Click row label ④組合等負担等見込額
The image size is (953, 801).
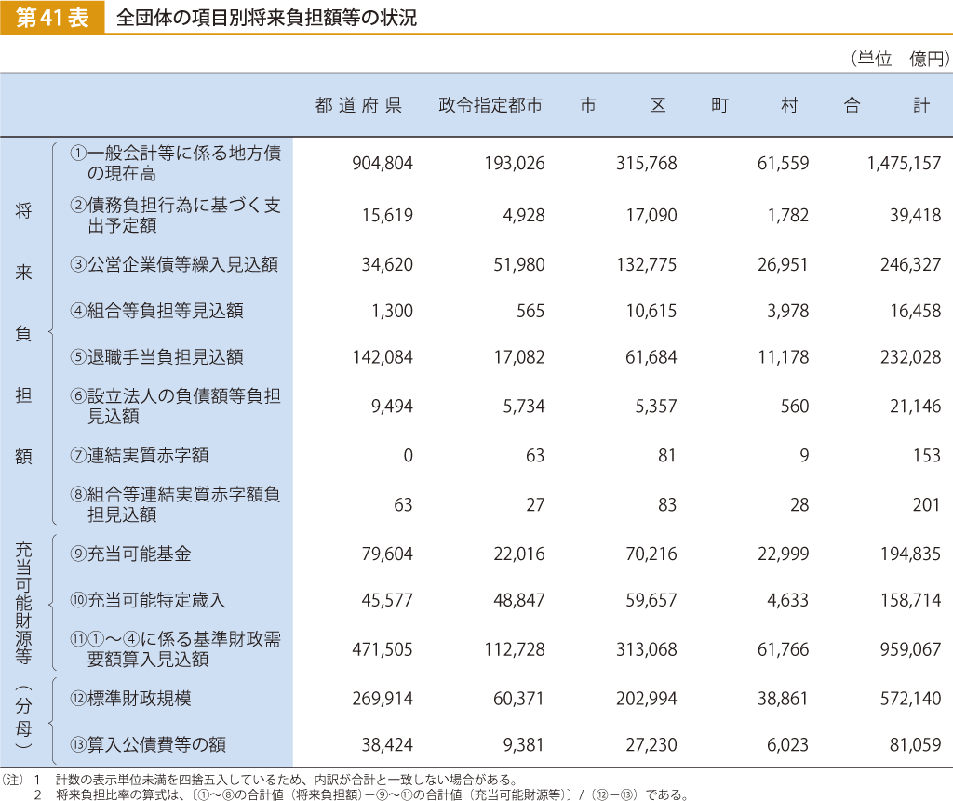click(x=156, y=311)
